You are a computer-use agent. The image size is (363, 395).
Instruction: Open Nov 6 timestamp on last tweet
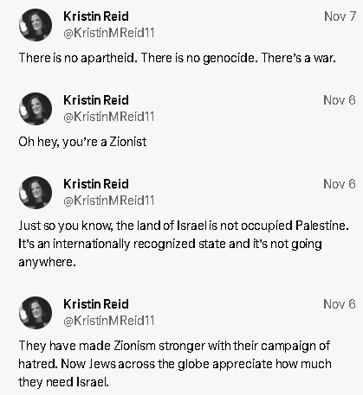(340, 304)
